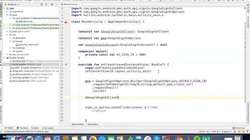Select build.gradle (Project) file
The width and height of the screenshot is (250, 140).
34,61
